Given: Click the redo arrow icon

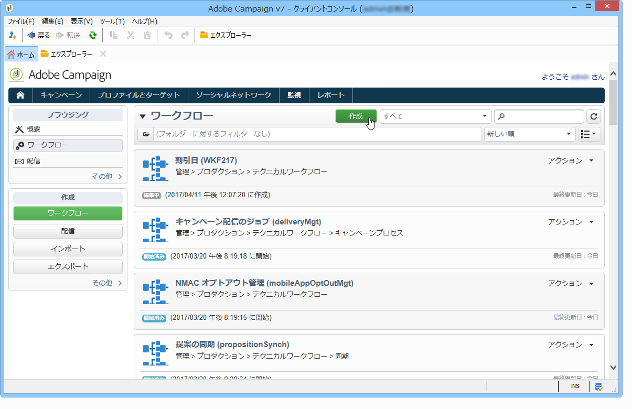Looking at the screenshot, I should click(x=185, y=35).
